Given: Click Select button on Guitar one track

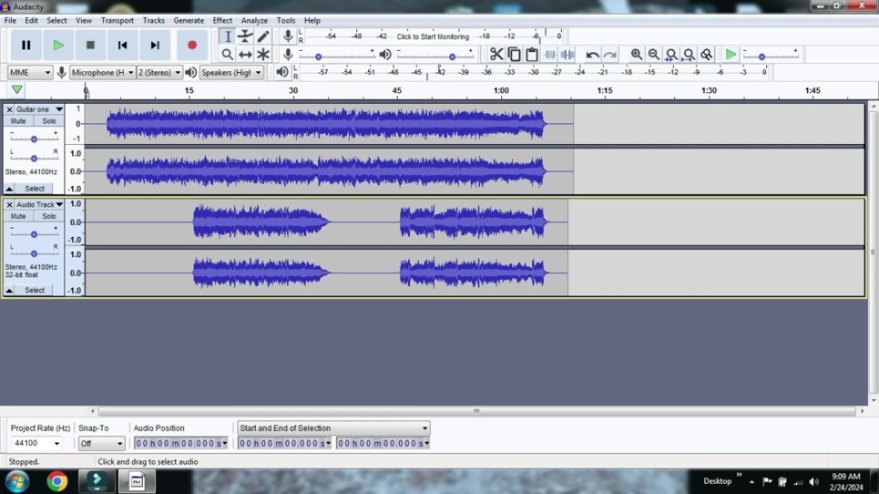Looking at the screenshot, I should [x=34, y=189].
